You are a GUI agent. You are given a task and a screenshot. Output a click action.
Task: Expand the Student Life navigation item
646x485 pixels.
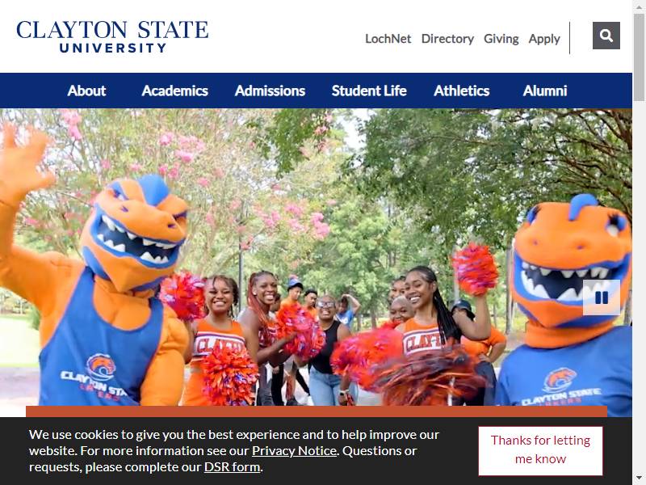point(369,91)
